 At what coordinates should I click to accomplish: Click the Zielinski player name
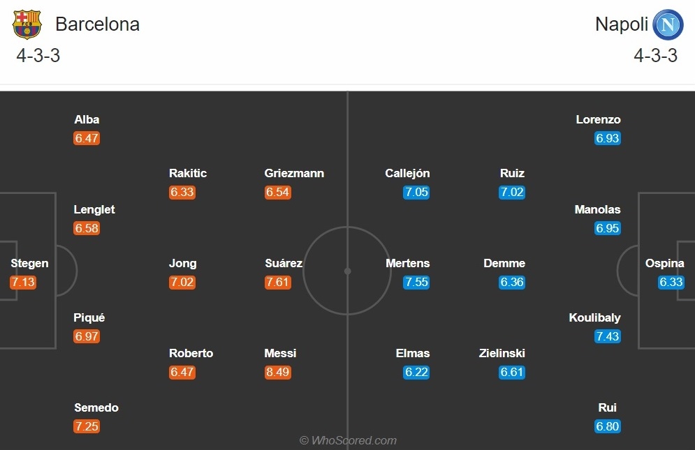502,353
